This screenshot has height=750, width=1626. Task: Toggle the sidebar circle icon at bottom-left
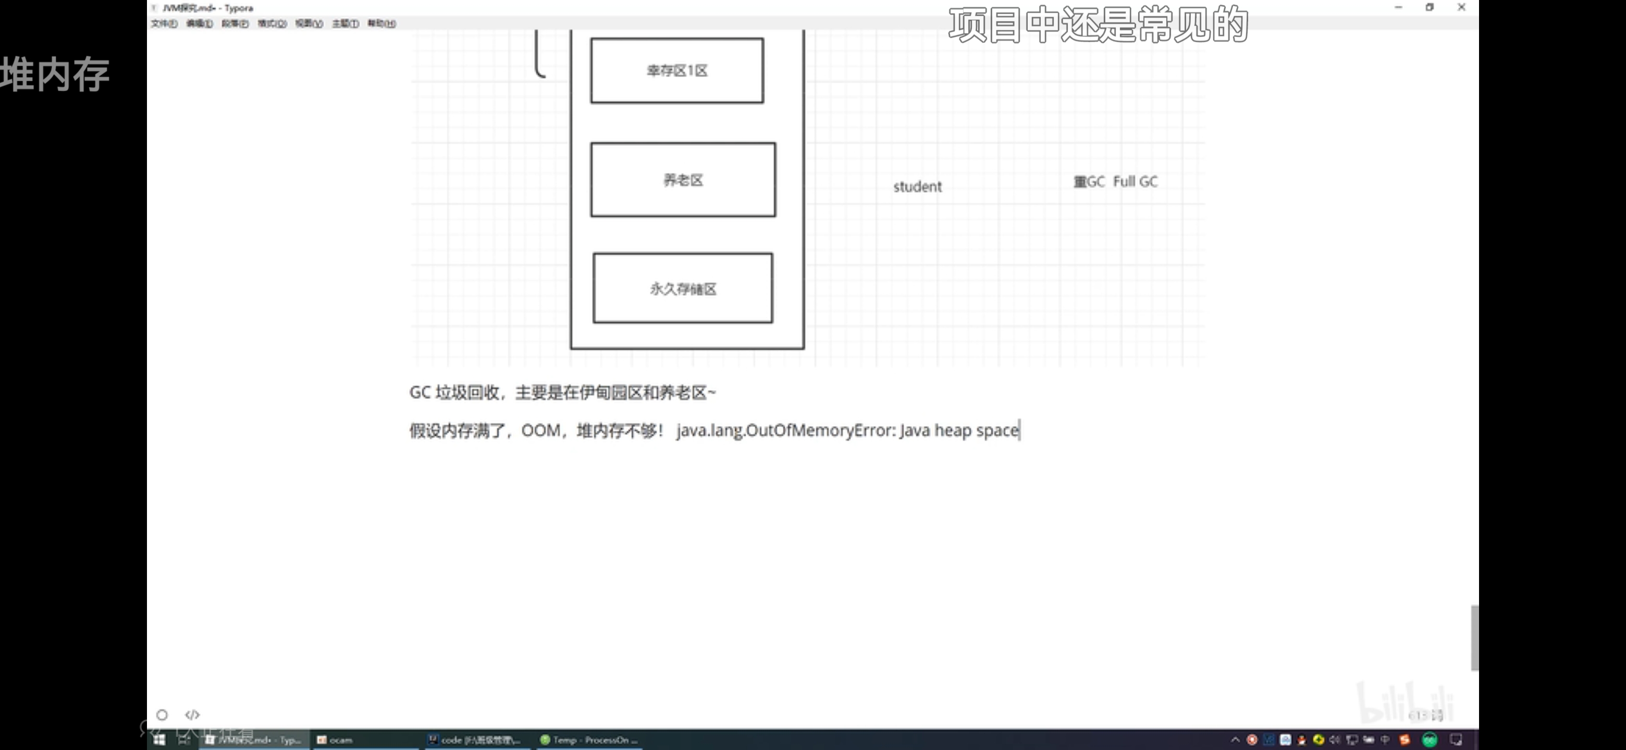point(162,715)
